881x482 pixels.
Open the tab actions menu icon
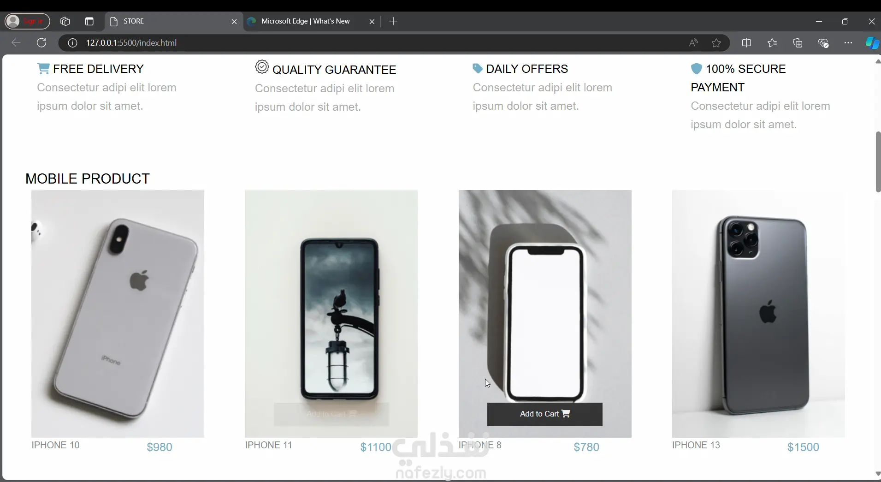coord(89,21)
